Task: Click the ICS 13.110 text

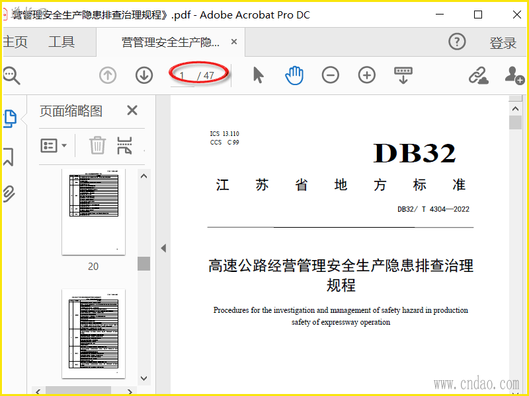Action: (224, 134)
